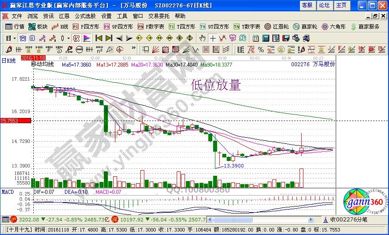Click the calendar date icon
Image resolution: width=389 pixels, height=235 pixels.
pyautogui.click(x=255, y=38)
